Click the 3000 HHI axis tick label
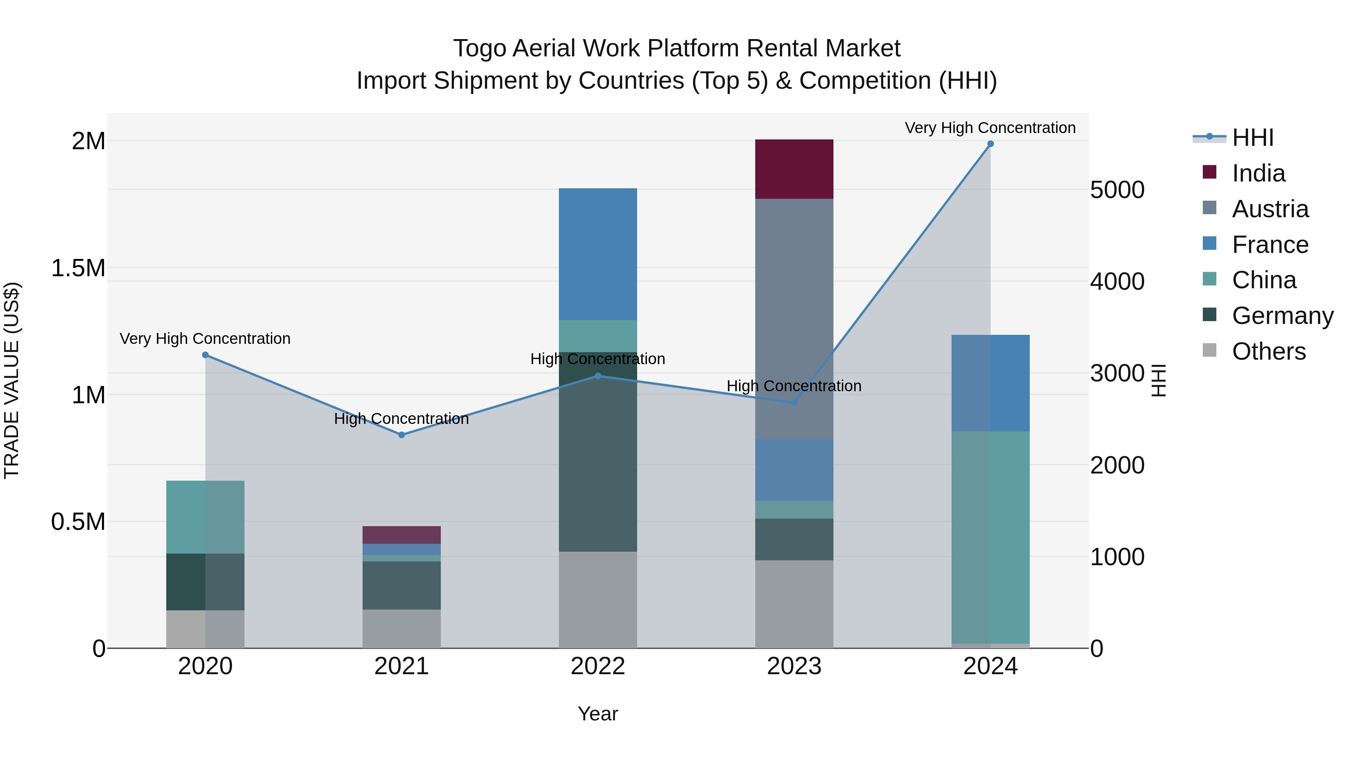 pos(1117,374)
